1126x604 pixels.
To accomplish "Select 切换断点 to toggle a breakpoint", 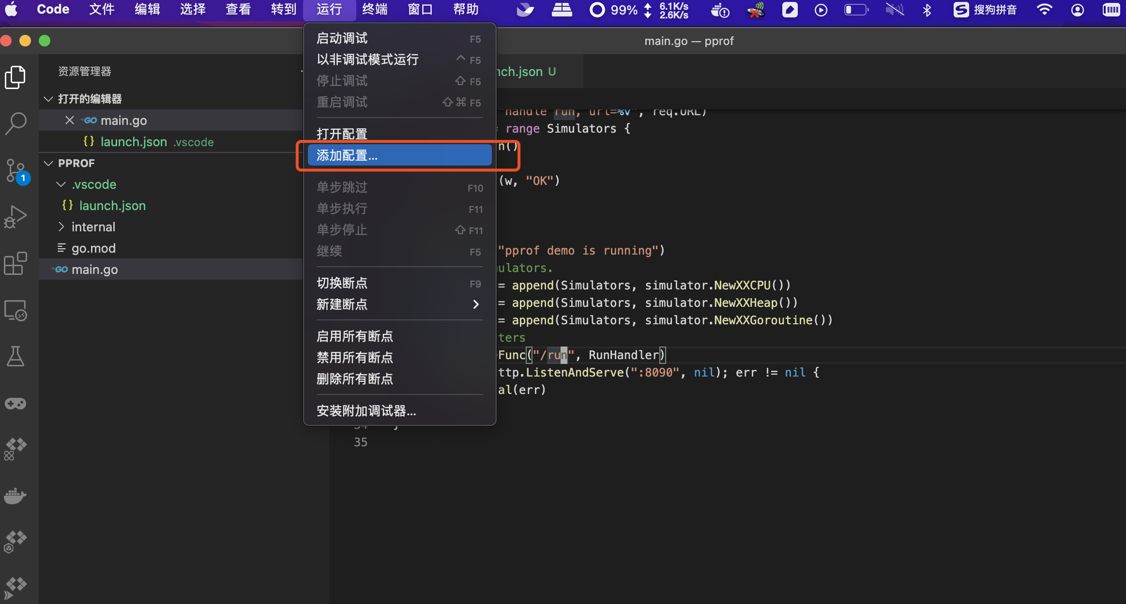I will [342, 283].
